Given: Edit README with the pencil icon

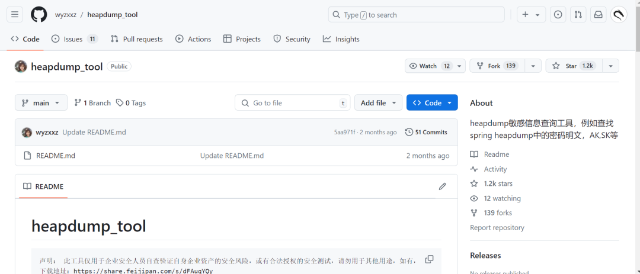Looking at the screenshot, I should (443, 186).
